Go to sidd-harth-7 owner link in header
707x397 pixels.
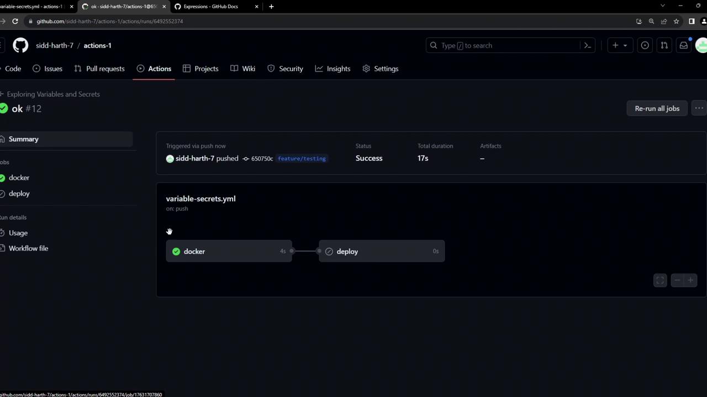55,45
